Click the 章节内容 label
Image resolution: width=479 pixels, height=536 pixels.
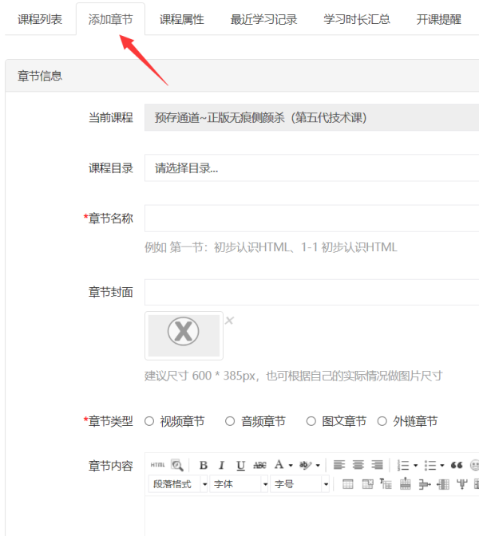[x=110, y=466]
